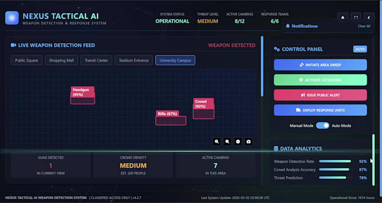Click the Auto Mode label
The image size is (382, 203).
point(342,126)
